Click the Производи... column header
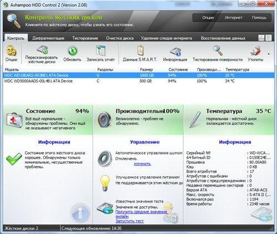Screen dimensions: 277x234 209,70
